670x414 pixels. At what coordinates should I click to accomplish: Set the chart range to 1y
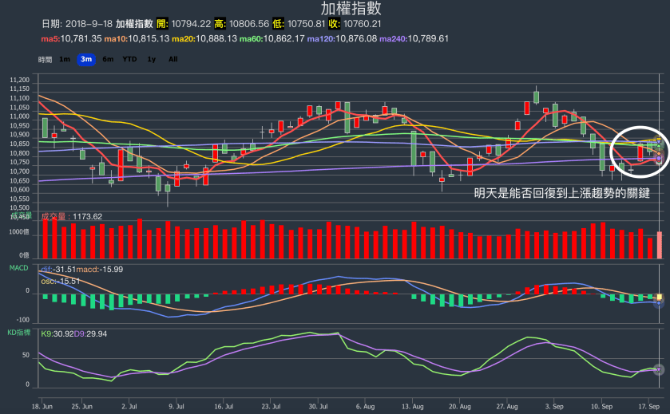pyautogui.click(x=152, y=59)
